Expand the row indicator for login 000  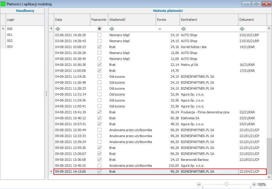pos(3,29)
